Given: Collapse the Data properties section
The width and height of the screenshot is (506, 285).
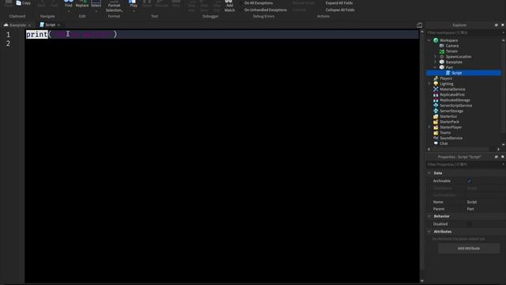Looking at the screenshot, I should click(x=429, y=173).
